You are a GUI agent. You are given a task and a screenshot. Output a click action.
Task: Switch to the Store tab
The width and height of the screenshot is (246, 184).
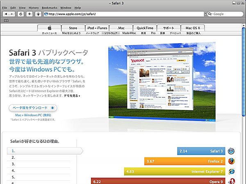pos(73,28)
